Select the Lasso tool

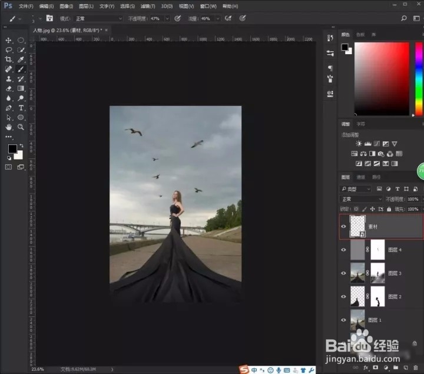click(x=8, y=50)
